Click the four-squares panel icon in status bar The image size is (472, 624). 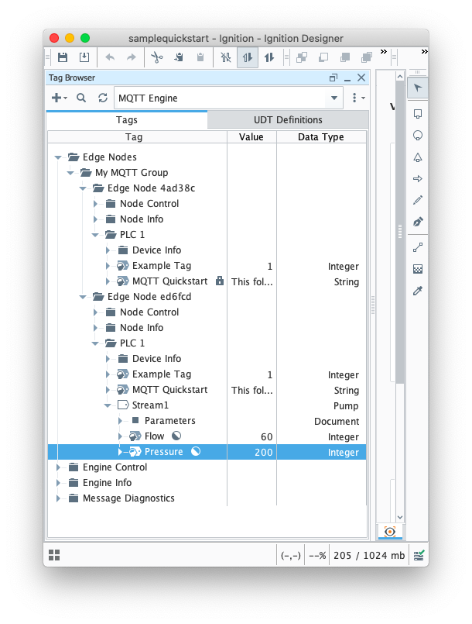point(54,555)
